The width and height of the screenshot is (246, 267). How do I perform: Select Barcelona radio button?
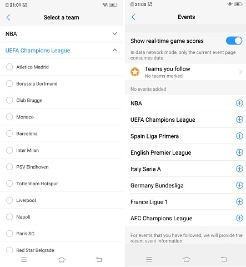pos(9,133)
